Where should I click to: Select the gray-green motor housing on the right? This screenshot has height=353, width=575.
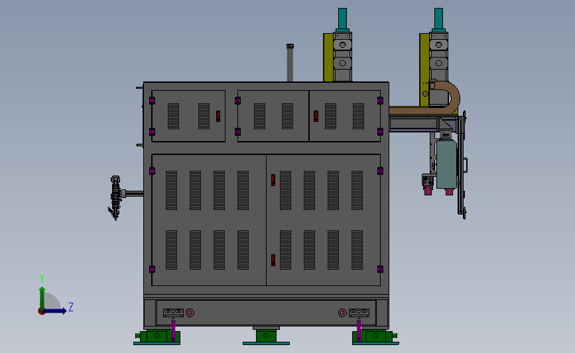[446, 164]
